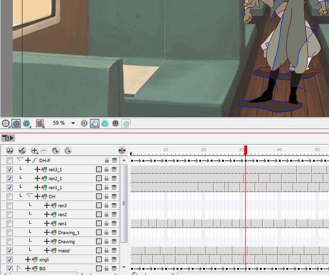Image resolution: width=329 pixels, height=275 pixels.
Task: Uncheck the ren1_1 layer checkbox
Action: point(9,187)
